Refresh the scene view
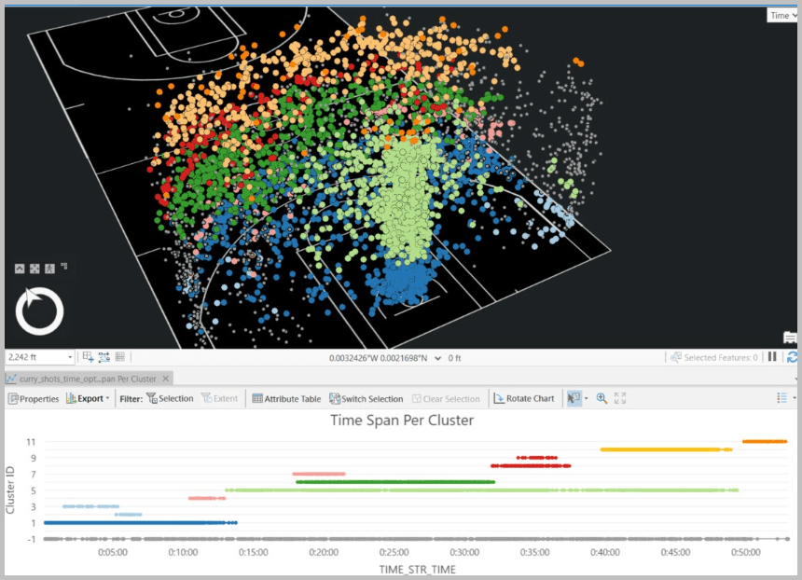 [791, 357]
